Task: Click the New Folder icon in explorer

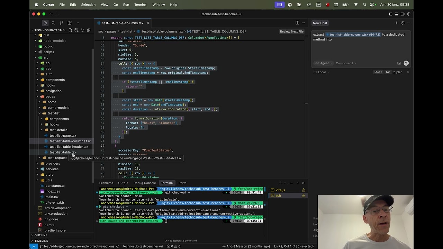Action: [x=76, y=30]
